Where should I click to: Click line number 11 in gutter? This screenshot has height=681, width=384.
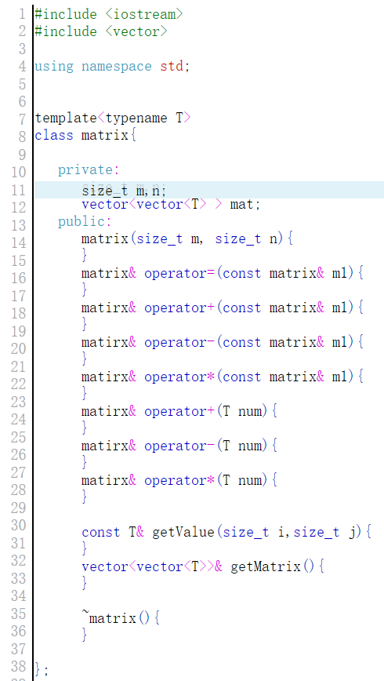click(x=19, y=190)
